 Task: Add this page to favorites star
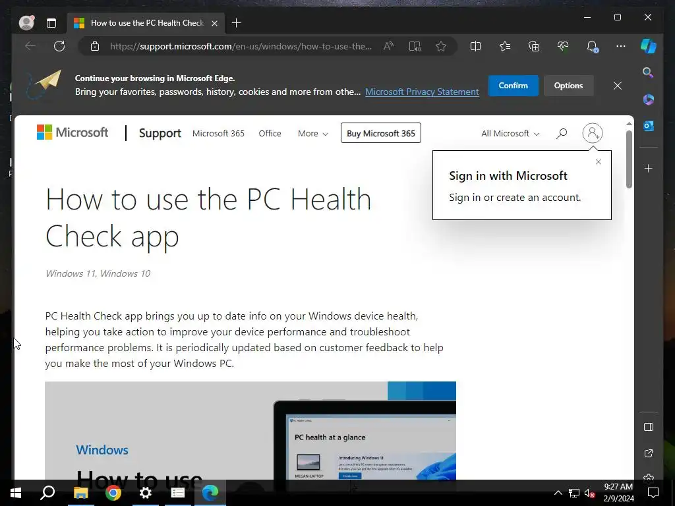point(441,46)
